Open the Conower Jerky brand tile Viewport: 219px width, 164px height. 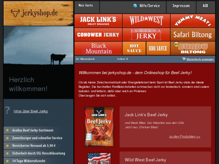click(x=98, y=35)
